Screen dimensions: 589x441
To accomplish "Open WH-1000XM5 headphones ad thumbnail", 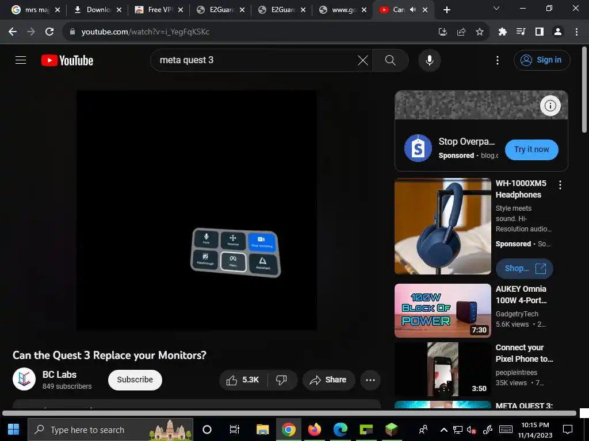I will coord(442,226).
